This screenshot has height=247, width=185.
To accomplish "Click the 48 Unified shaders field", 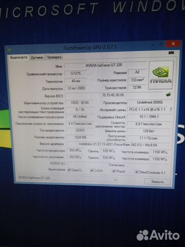I will point(80,117).
